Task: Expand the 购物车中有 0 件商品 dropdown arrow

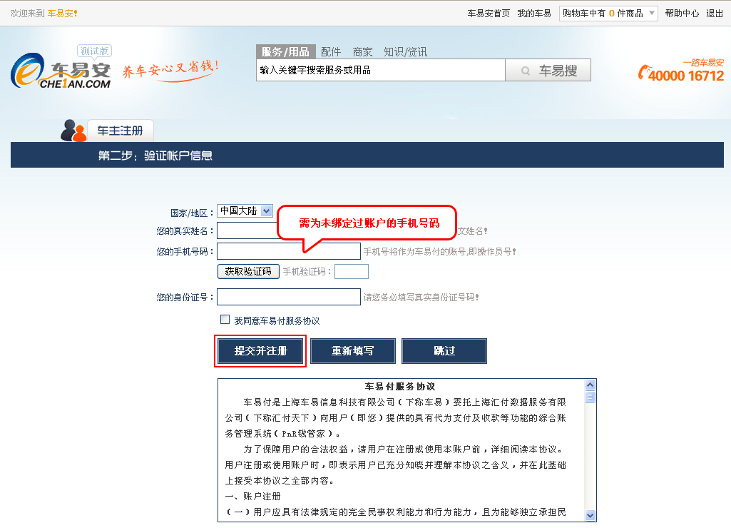Action: 652,13
